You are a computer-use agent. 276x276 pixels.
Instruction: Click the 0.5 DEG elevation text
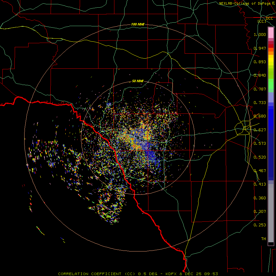coord(148,274)
